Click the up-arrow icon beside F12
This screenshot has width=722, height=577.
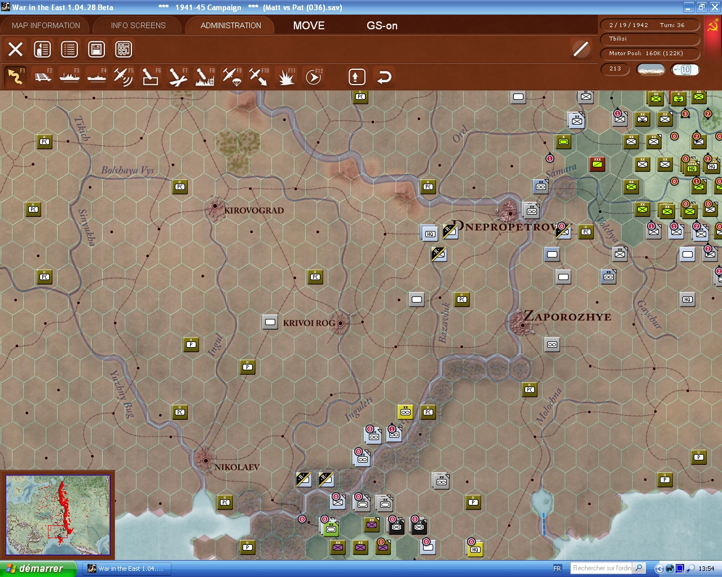tap(356, 77)
